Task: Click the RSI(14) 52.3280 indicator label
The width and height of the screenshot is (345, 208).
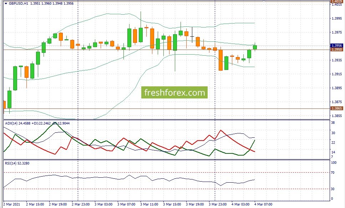Action: (17, 163)
